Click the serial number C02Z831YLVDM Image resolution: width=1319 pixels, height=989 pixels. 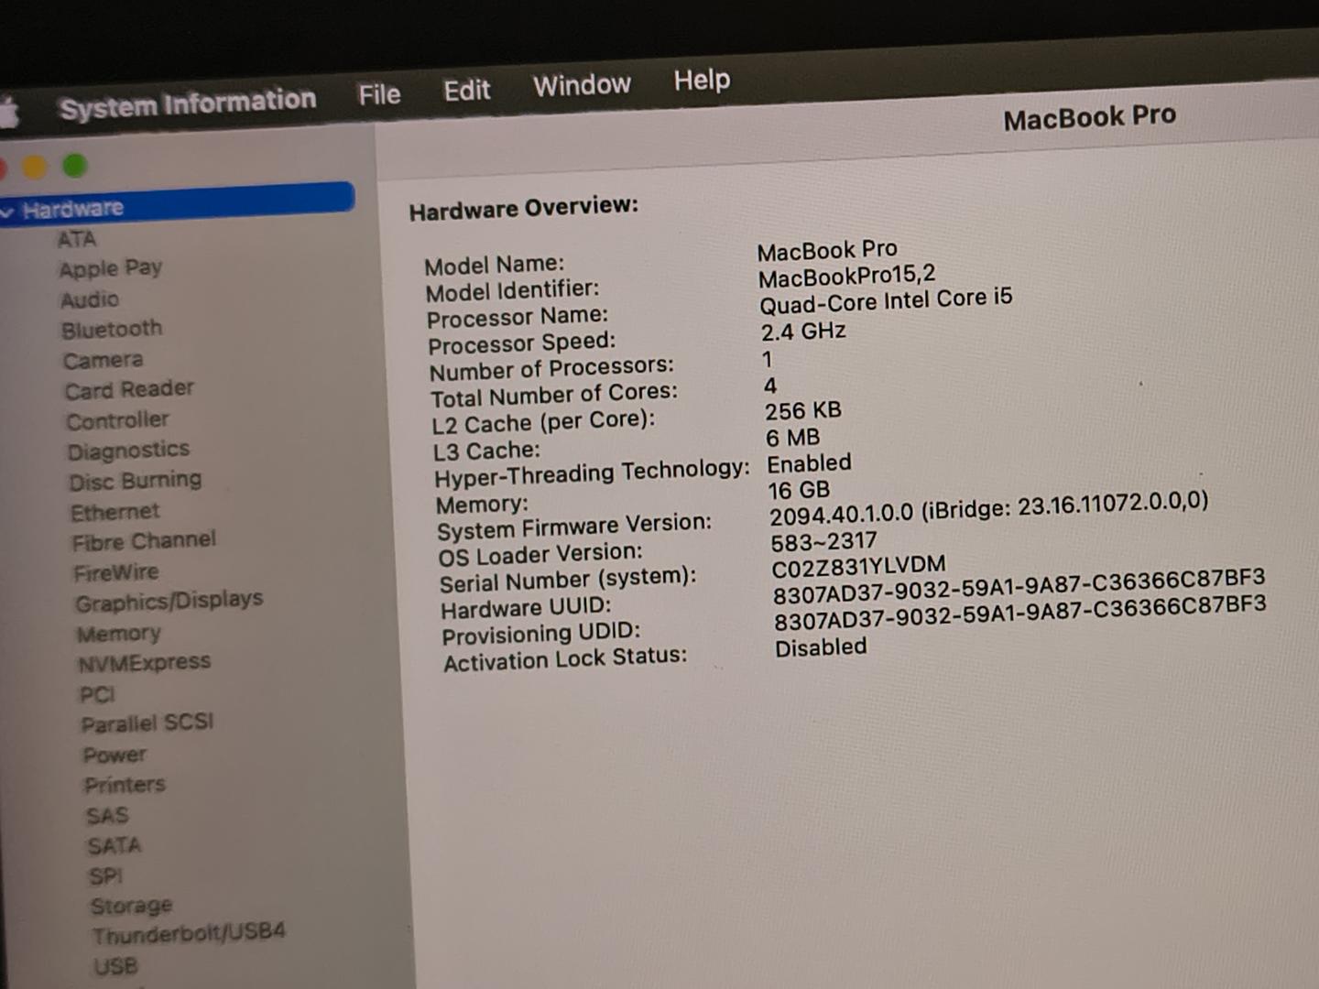coord(859,567)
